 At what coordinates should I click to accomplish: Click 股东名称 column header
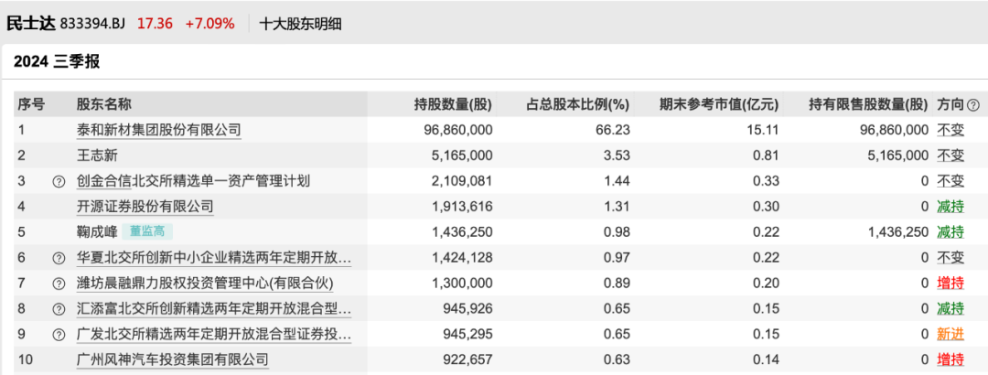point(103,104)
